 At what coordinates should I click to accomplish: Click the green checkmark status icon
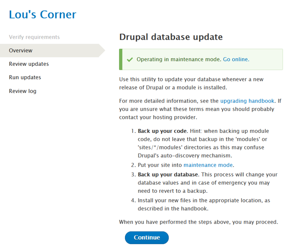pyautogui.click(x=130, y=60)
